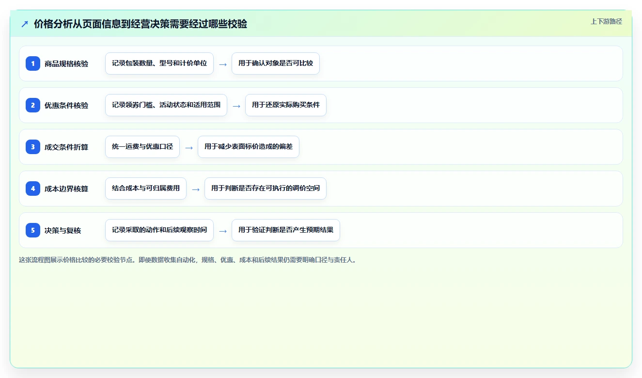
Task: Click the 记录采取的动作和后续观察时间 box
Action: (x=159, y=230)
